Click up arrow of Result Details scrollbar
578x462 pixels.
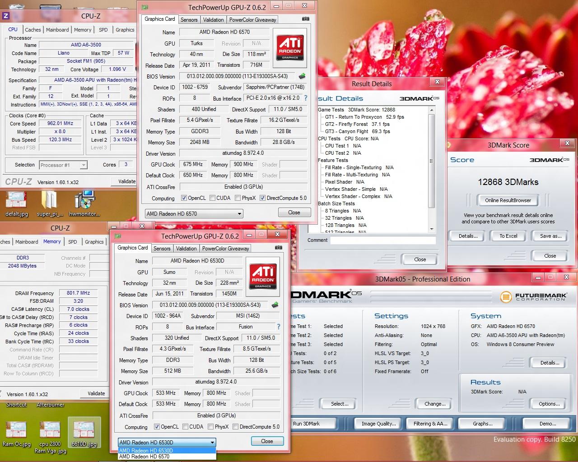coord(432,110)
